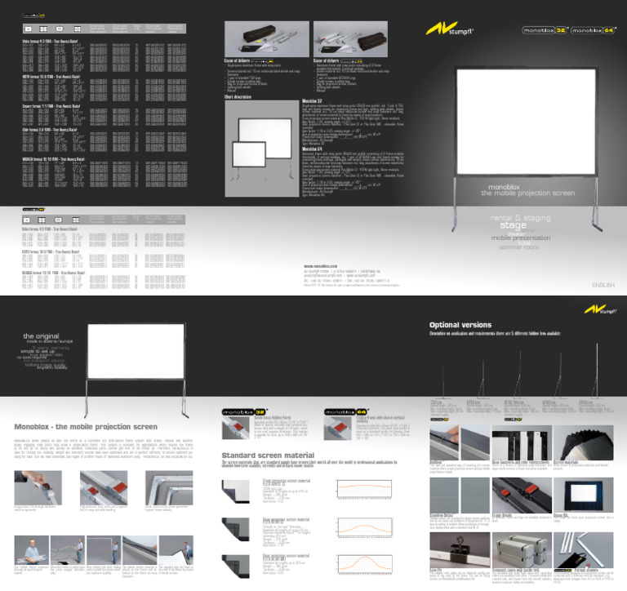
Task: Click the top screen material gain graph
Action: 364,489
